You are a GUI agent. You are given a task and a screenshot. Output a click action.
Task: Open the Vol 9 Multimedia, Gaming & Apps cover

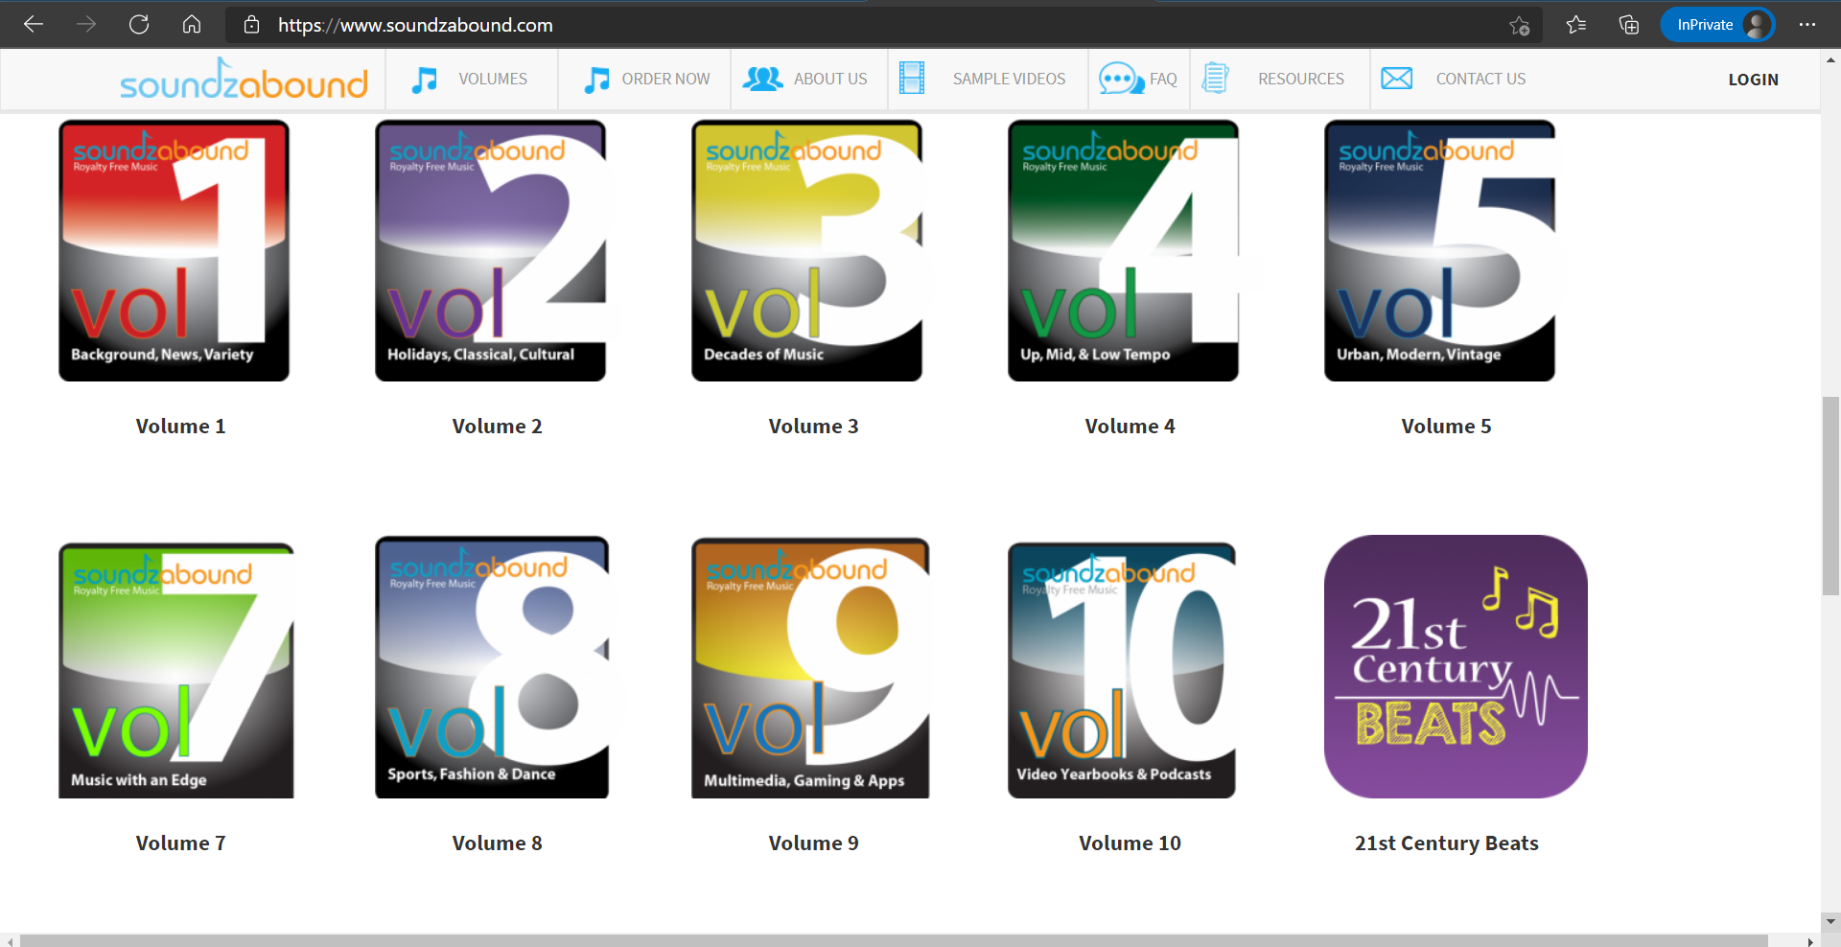(x=810, y=668)
